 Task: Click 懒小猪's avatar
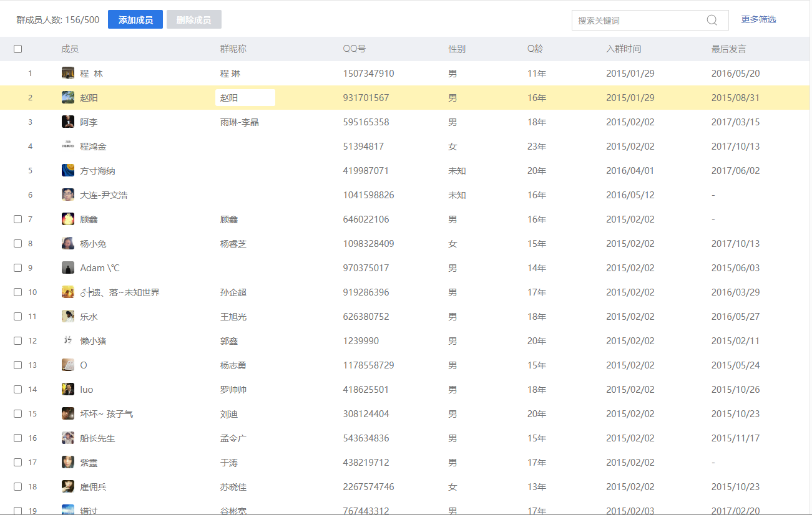pos(68,340)
